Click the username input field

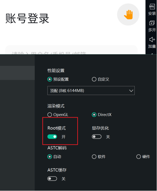(71, 50)
